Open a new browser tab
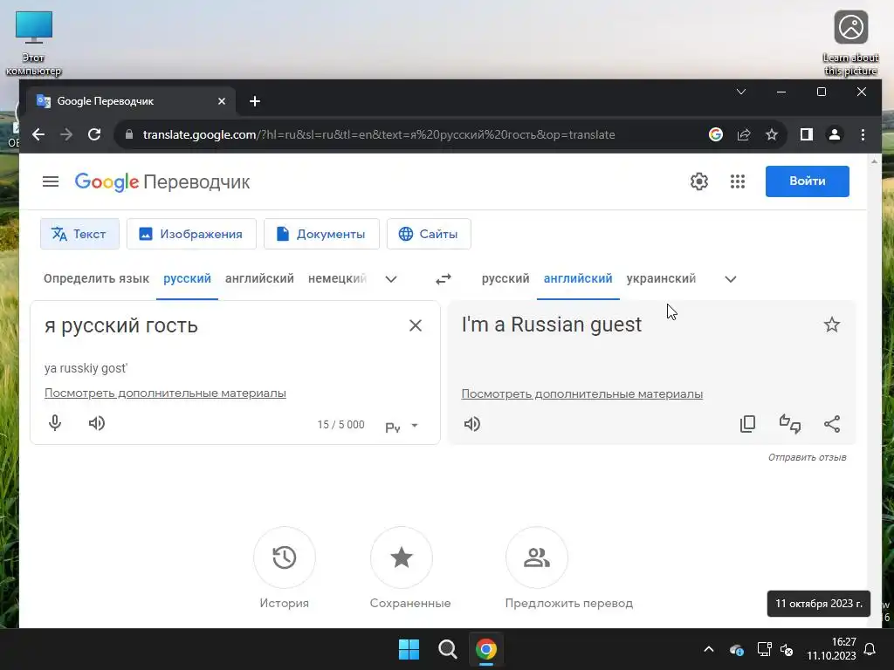894x670 pixels. tap(255, 101)
